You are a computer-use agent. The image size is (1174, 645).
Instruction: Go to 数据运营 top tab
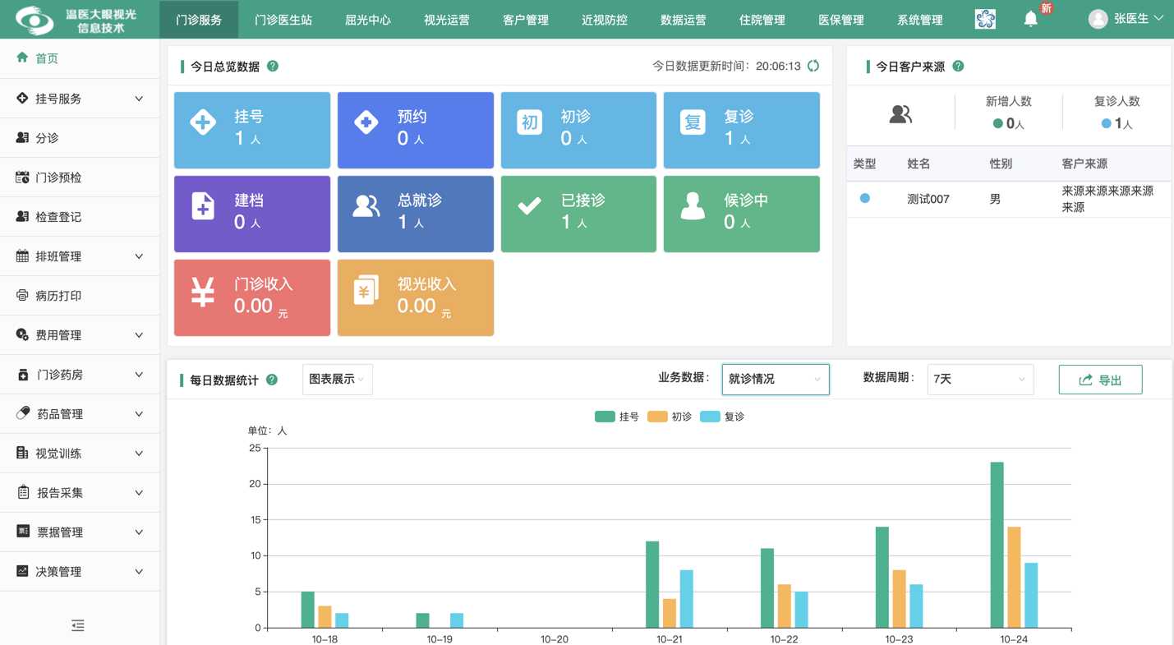(x=684, y=20)
